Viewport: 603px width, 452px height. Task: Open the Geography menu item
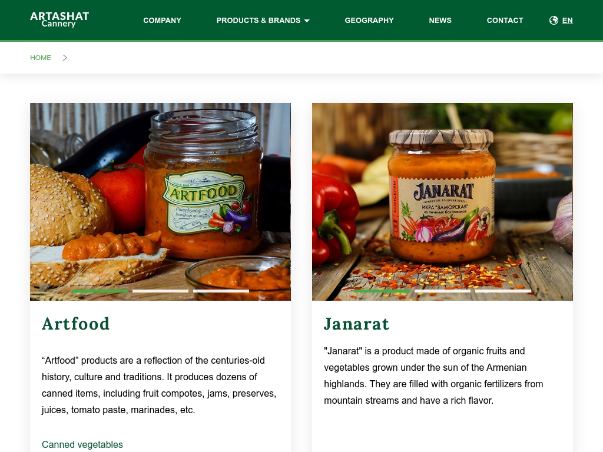(369, 21)
